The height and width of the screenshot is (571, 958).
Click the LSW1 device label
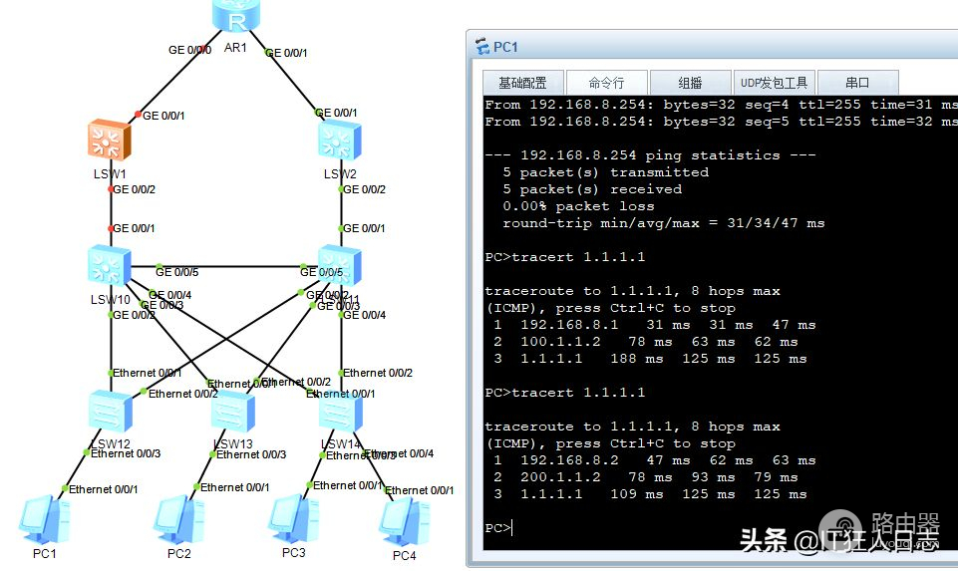[110, 174]
